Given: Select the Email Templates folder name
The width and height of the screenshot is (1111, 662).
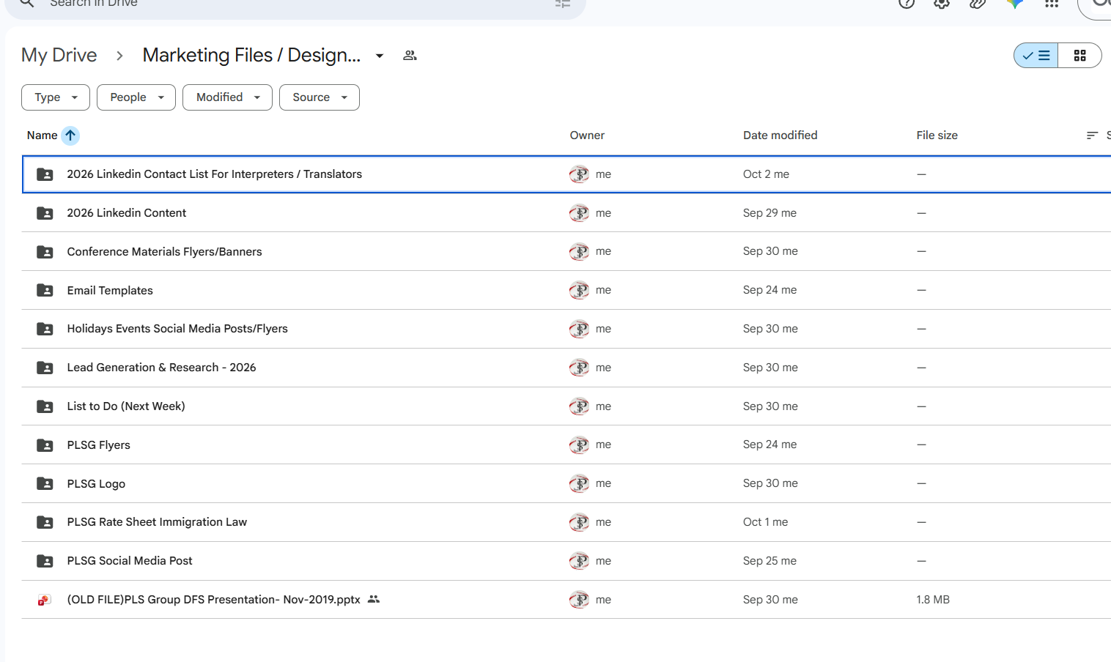Looking at the screenshot, I should [110, 291].
